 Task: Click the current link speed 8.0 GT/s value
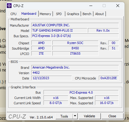(x=56, y=103)
